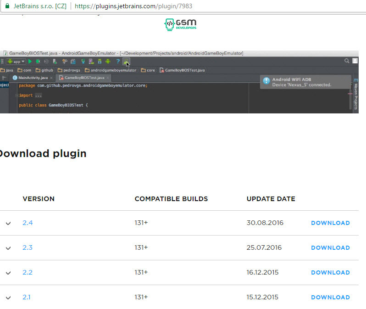Click the white square icon beside search

tap(355, 61)
